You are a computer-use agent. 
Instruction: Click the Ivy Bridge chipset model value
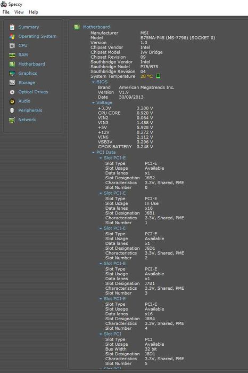pyautogui.click(x=152, y=52)
